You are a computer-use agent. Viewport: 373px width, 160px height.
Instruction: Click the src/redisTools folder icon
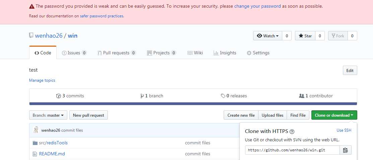tap(35, 143)
